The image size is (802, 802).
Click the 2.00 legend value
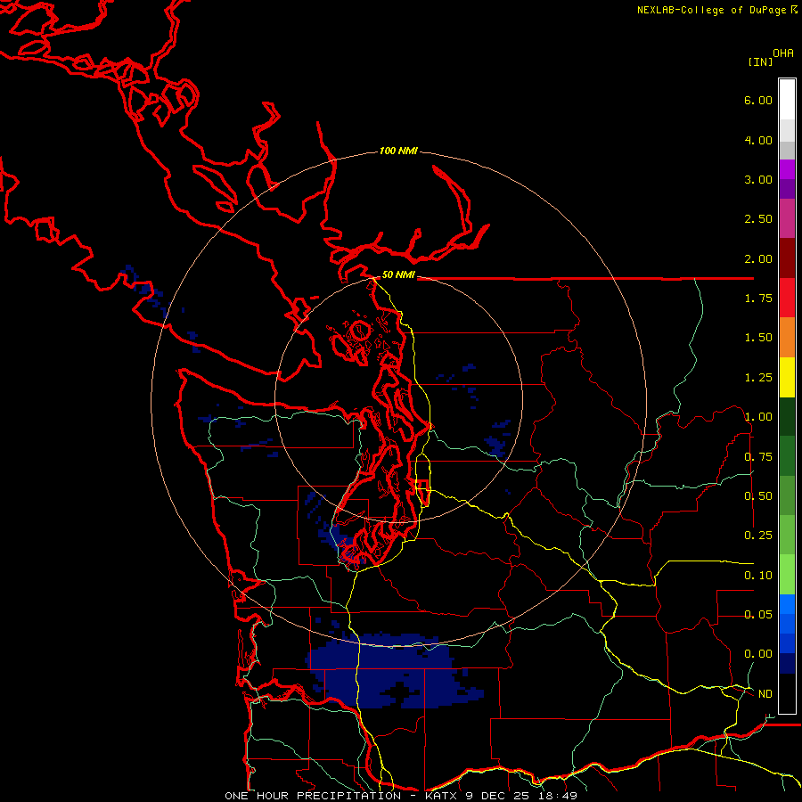tap(758, 258)
